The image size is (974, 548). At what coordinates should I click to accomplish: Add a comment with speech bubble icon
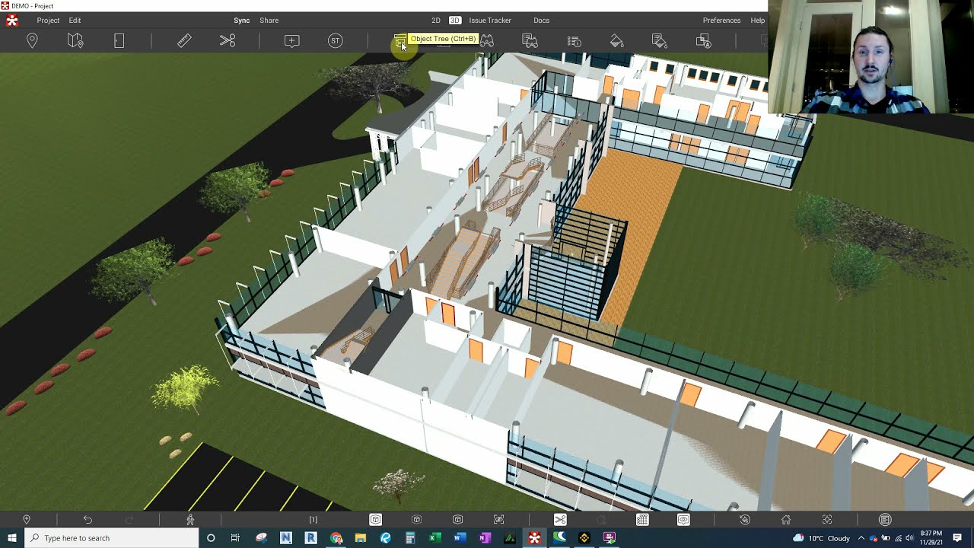click(x=292, y=41)
